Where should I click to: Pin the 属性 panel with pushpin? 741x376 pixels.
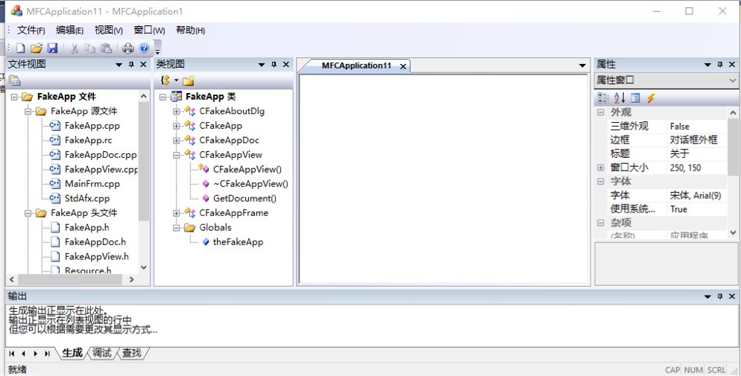tap(720, 65)
